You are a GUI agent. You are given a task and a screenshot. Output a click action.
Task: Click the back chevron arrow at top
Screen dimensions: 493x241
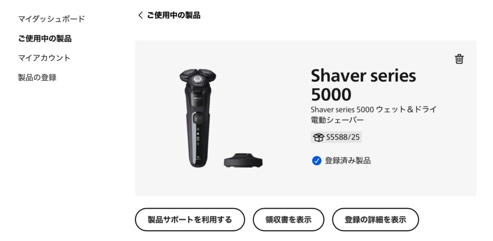140,15
